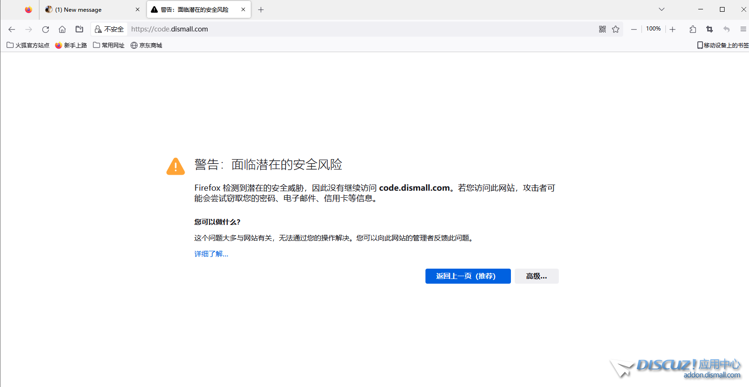Close the 警告 security warning tab
The height and width of the screenshot is (387, 749).
coord(243,9)
